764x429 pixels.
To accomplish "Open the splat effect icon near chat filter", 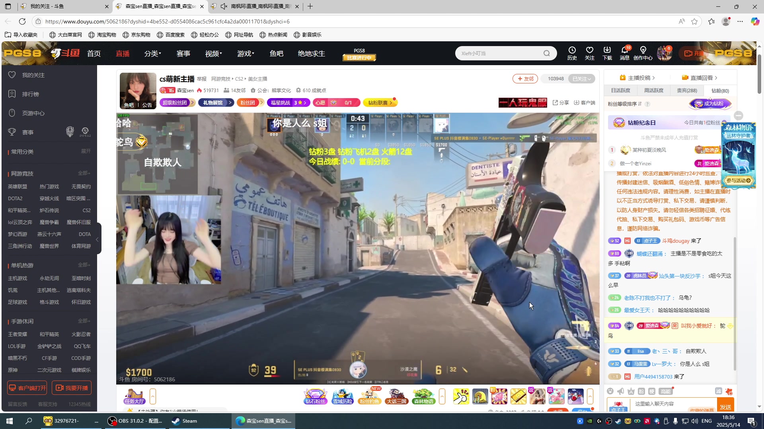I will (x=729, y=391).
